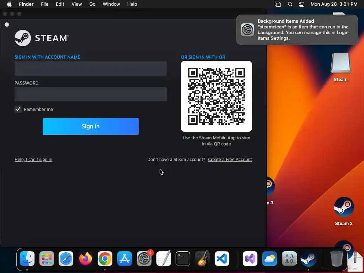Open Launchpad from the Dock

47,258
